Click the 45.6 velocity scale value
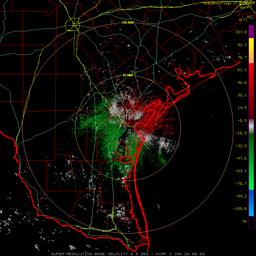The height and width of the screenshot is (256, 256). (242, 82)
